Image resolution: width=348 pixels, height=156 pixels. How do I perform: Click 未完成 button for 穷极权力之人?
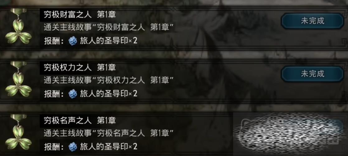313,74
